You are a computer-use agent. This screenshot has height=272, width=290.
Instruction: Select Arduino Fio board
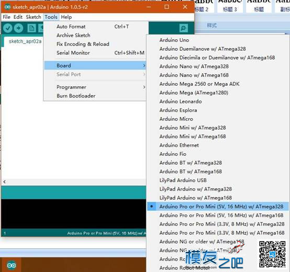tap(218, 154)
